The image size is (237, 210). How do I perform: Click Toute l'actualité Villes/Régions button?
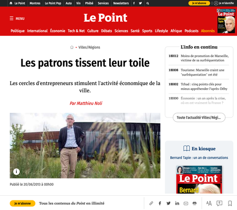click(x=199, y=118)
